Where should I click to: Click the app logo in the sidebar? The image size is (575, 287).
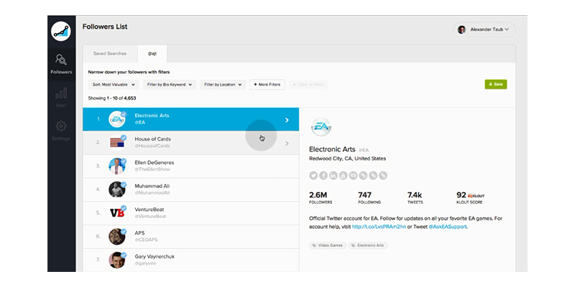pos(61,31)
